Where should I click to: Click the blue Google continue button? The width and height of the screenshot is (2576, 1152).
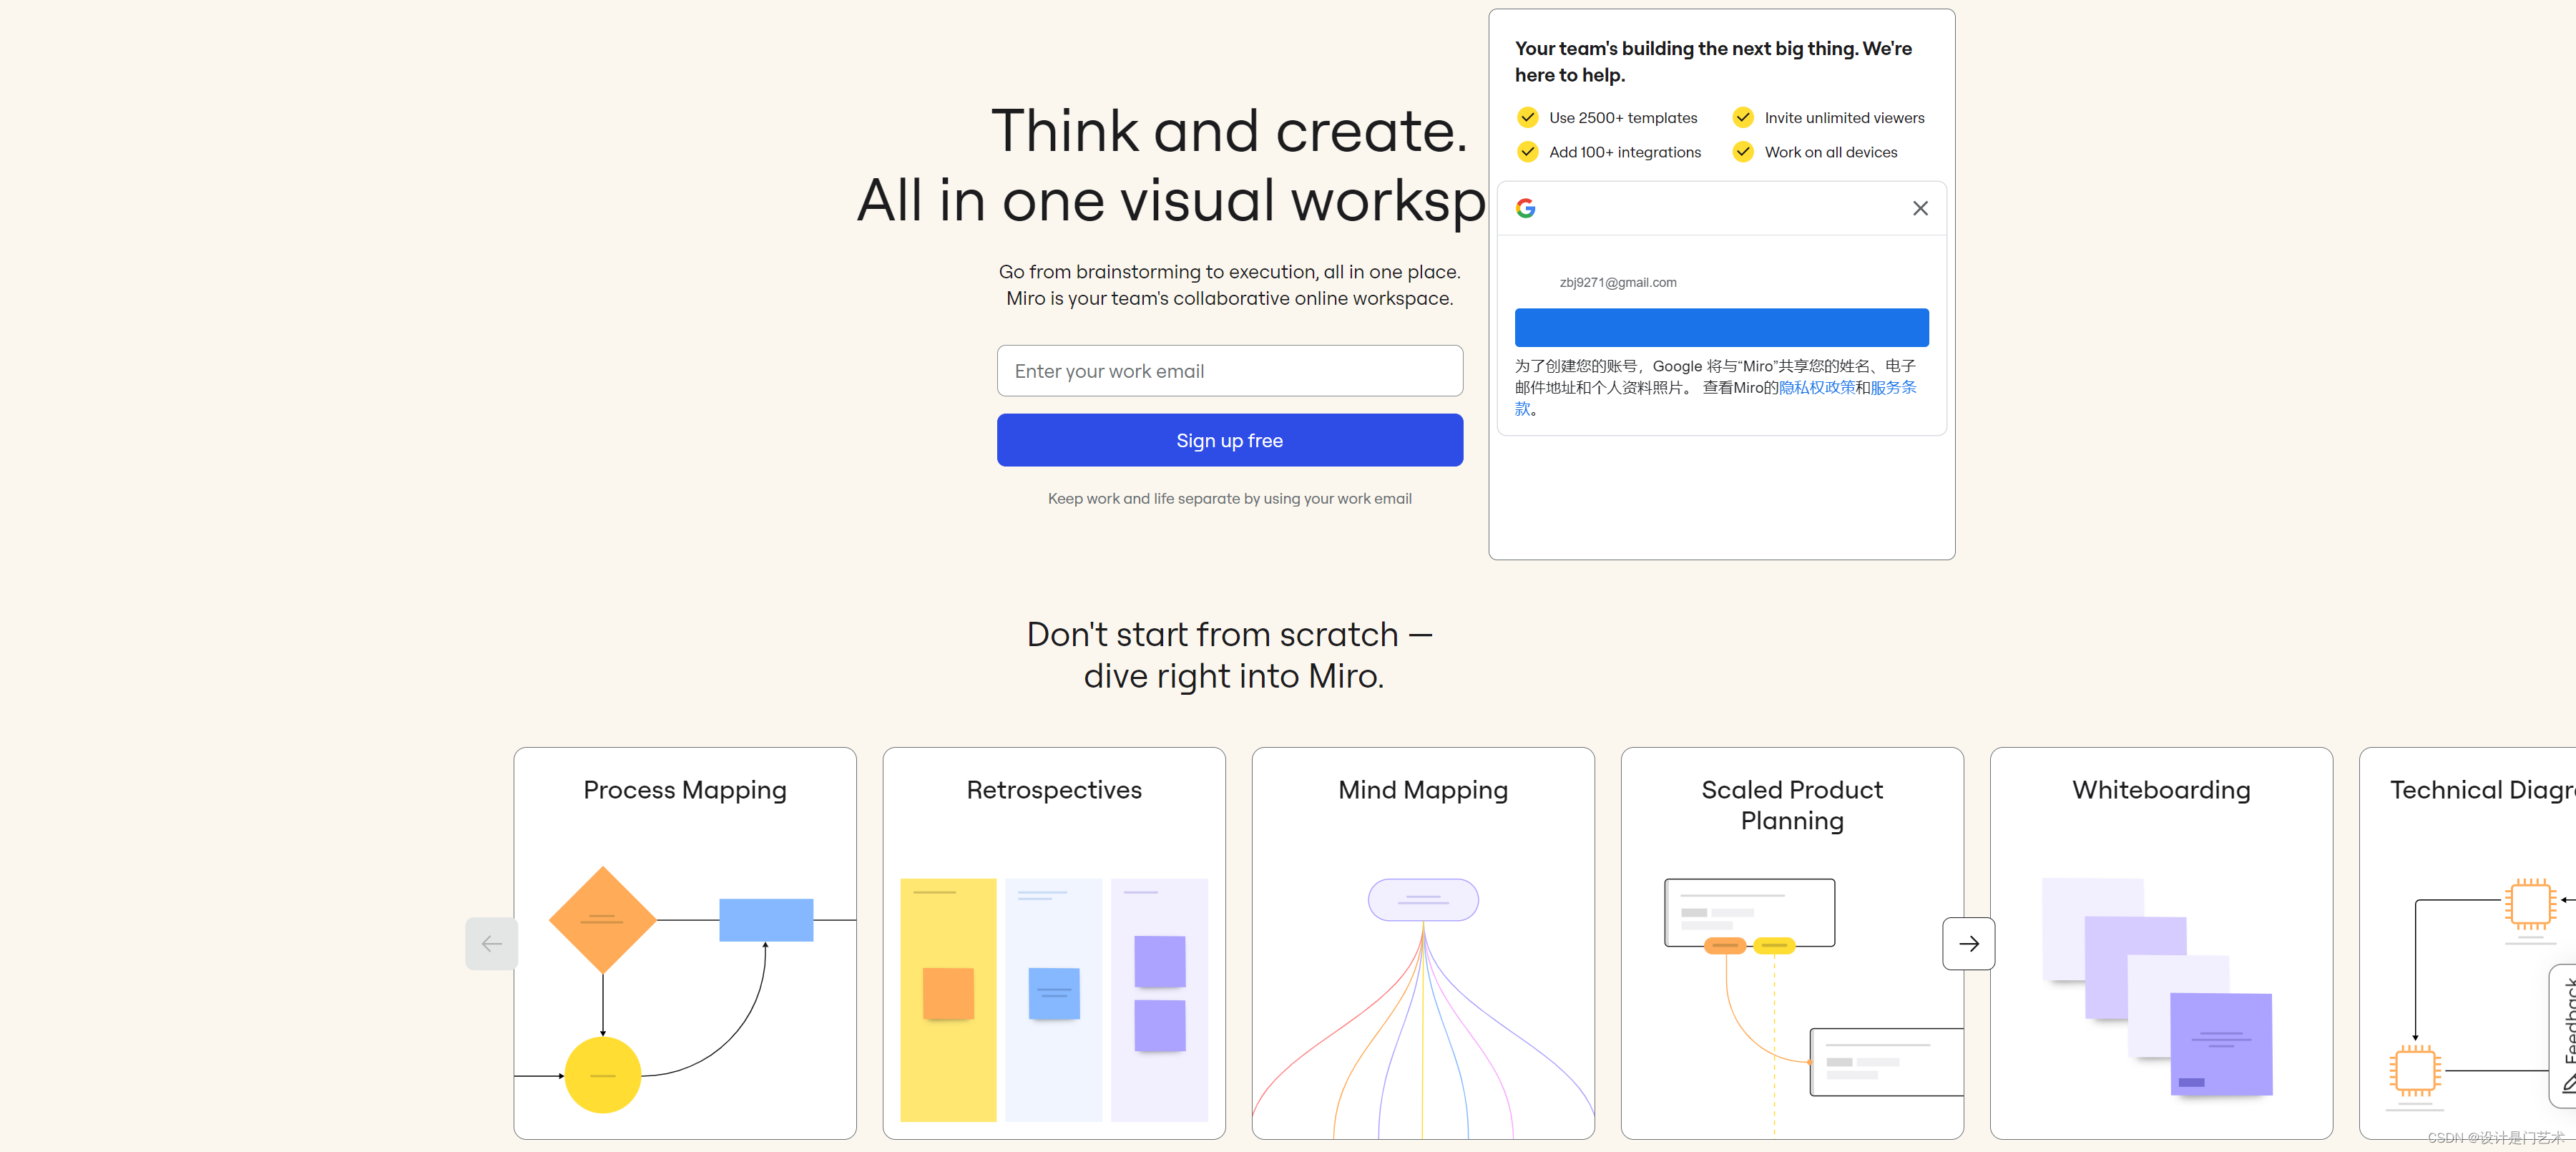pos(1721,328)
